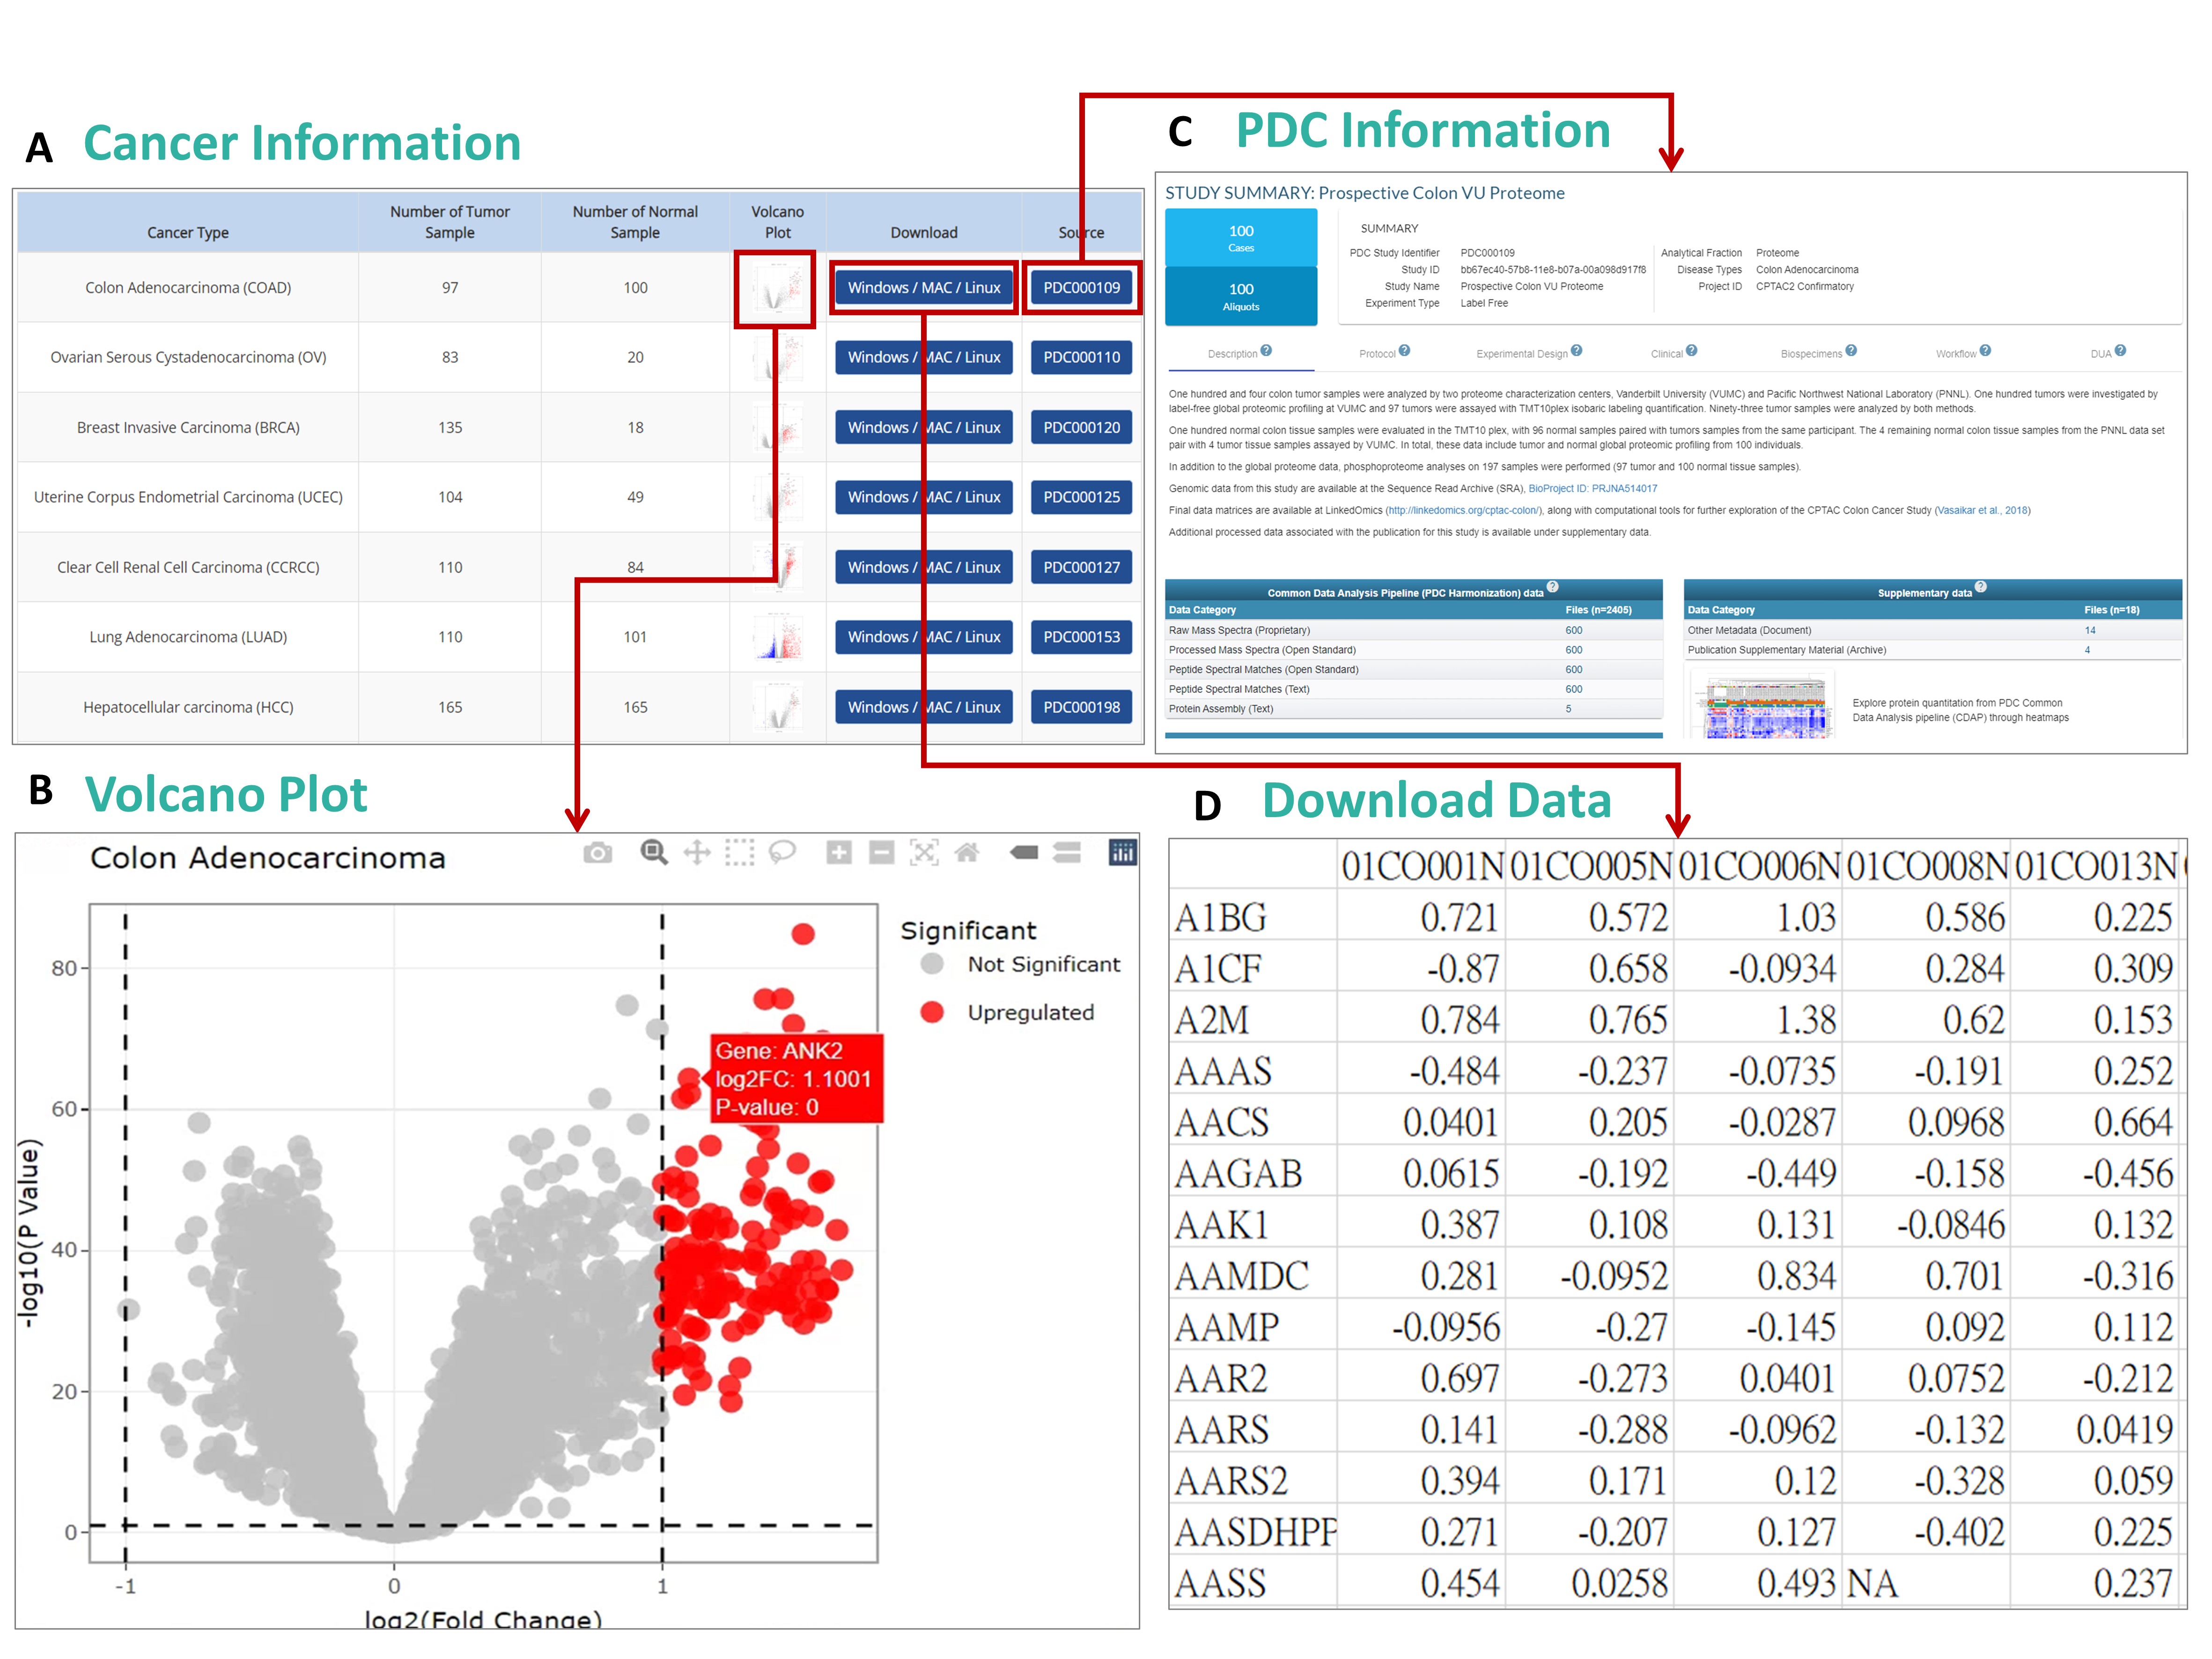Click the Zoom In plus icon
Viewport: 2212px width, 1659px height.
[x=839, y=852]
